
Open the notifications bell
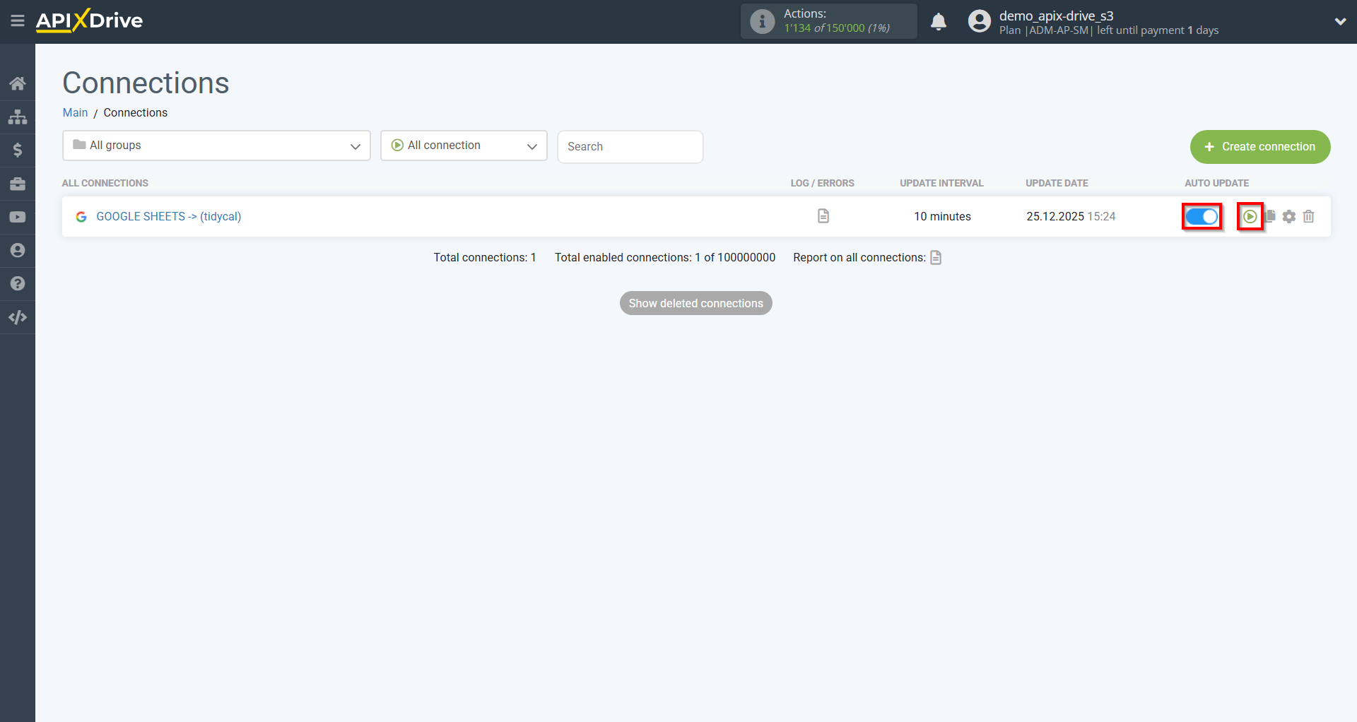pos(939,21)
